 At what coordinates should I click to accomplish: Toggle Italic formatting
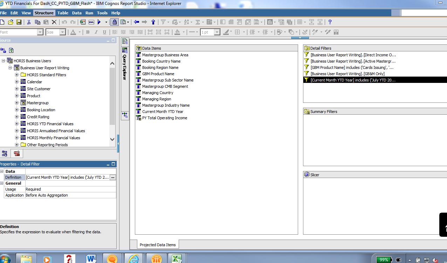point(96,32)
